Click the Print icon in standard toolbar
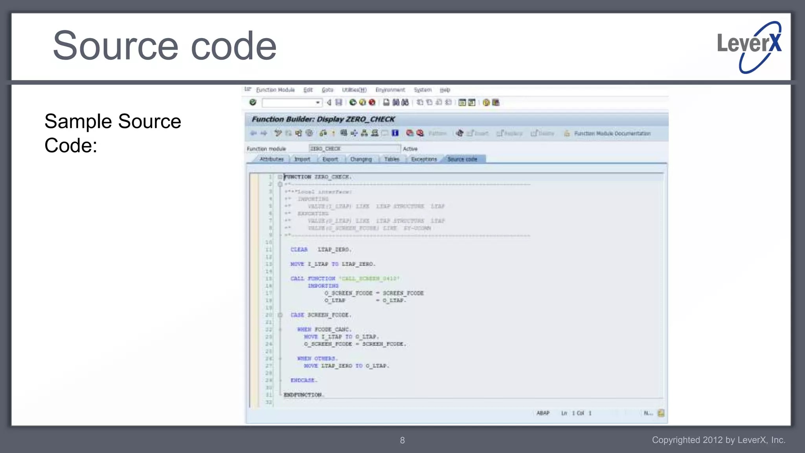The image size is (805, 453). (x=386, y=102)
